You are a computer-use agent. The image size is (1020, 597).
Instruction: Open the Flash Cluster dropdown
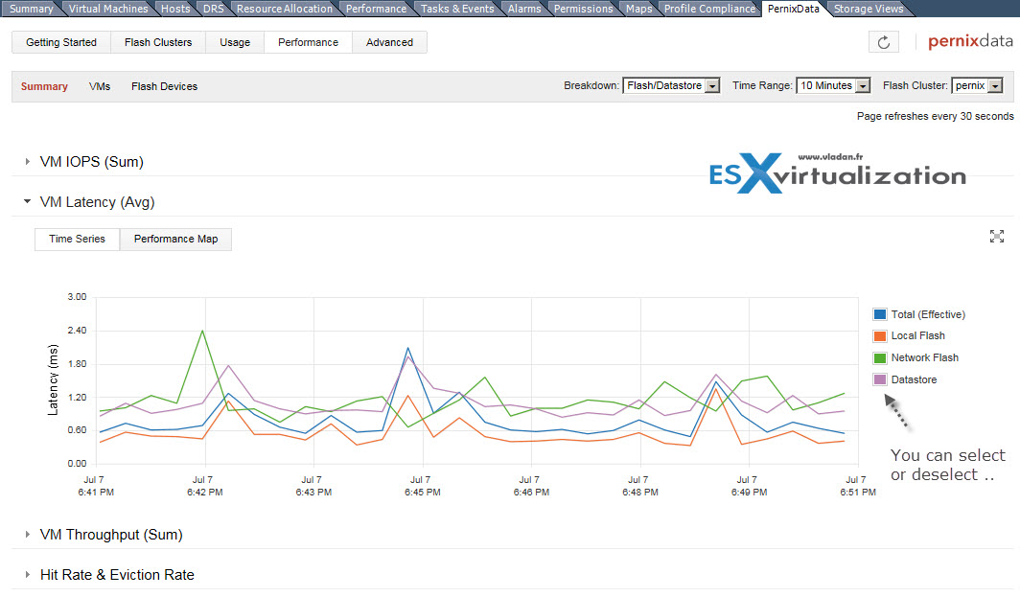977,85
